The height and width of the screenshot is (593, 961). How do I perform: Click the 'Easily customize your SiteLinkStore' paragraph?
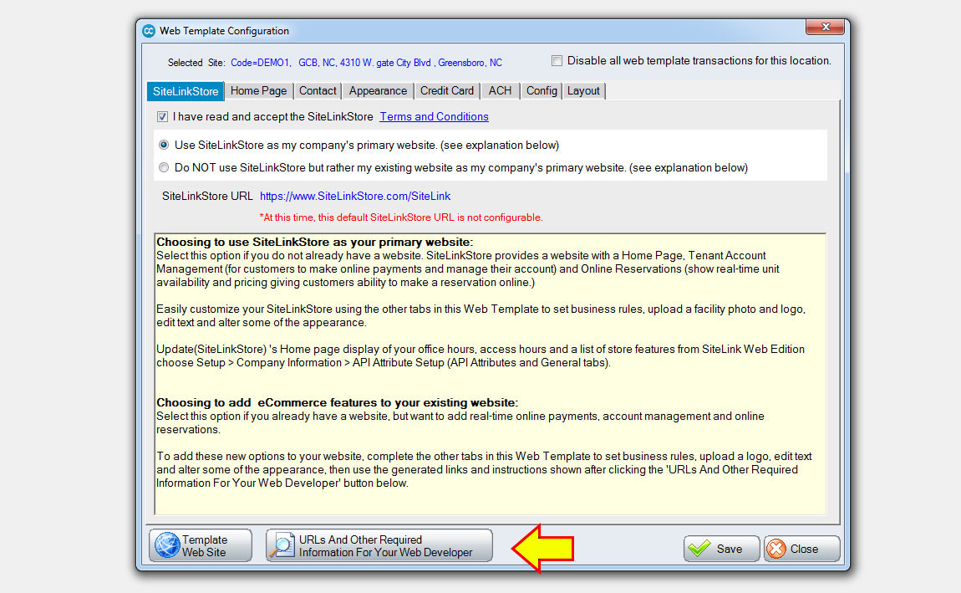(x=481, y=316)
